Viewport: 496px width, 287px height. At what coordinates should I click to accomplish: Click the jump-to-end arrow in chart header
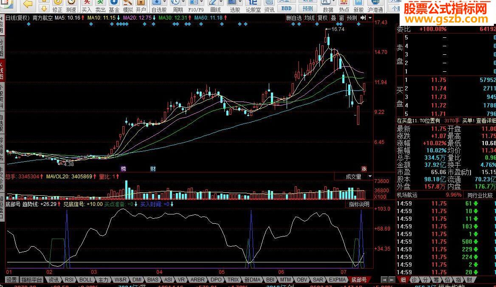click(x=363, y=18)
